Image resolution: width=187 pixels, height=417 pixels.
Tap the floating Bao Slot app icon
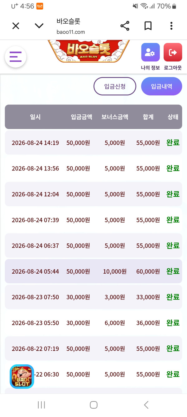tap(22, 376)
